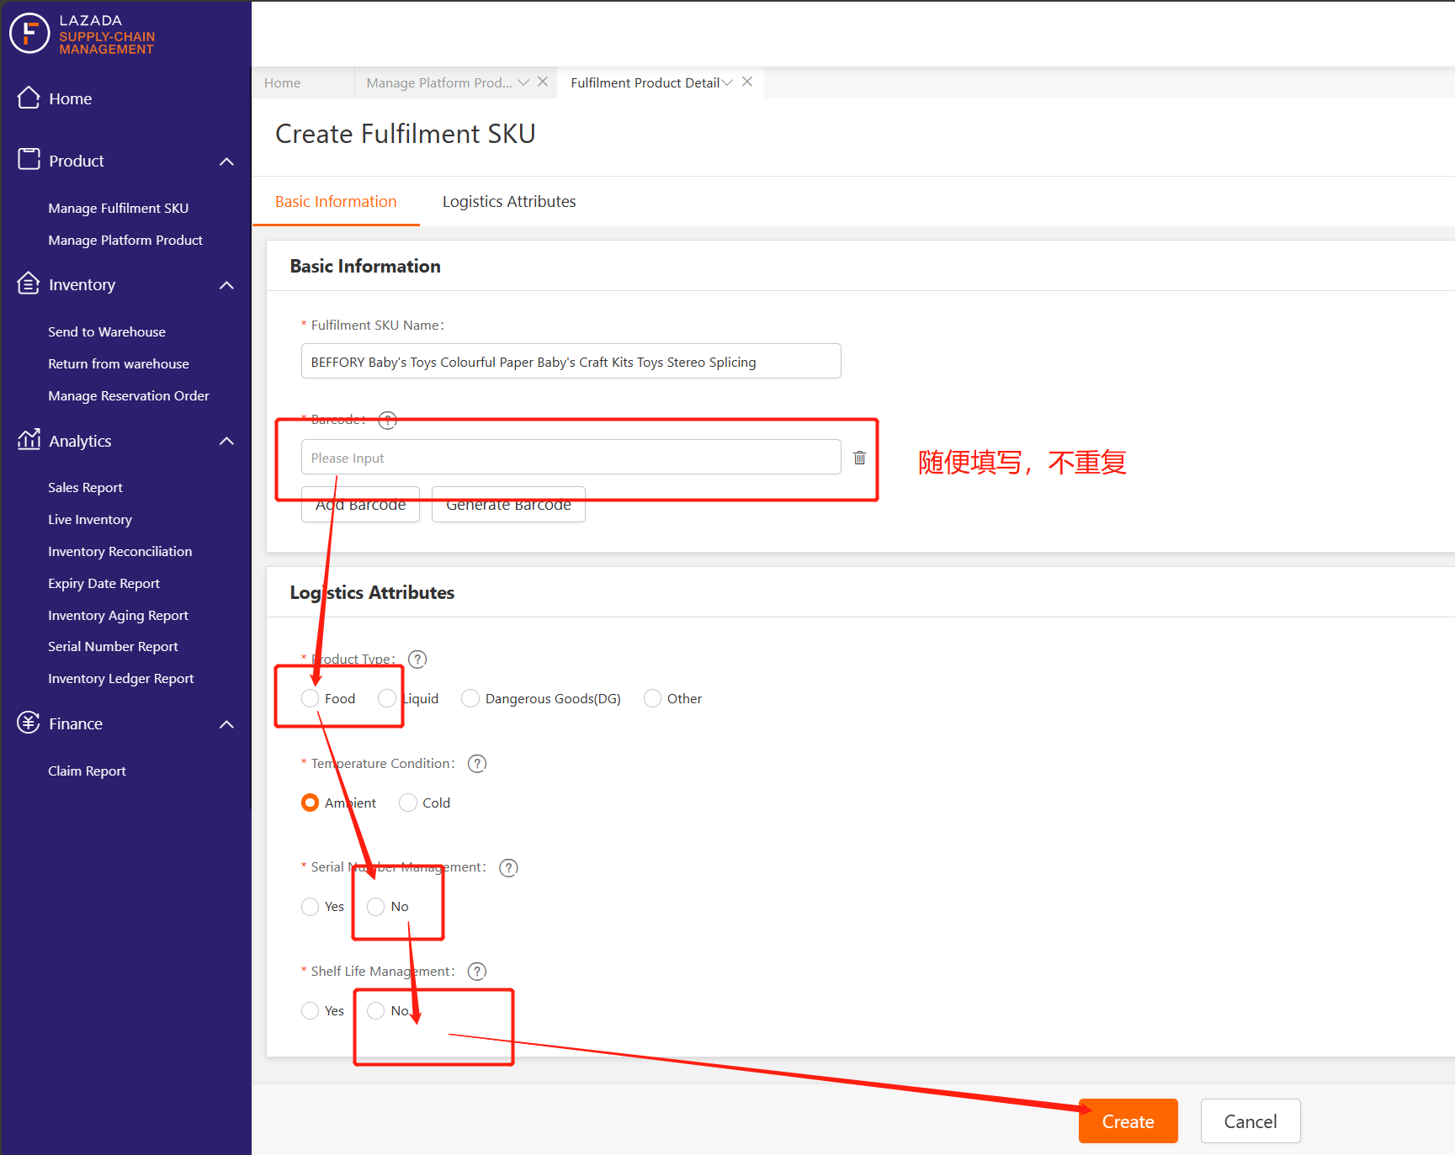Viewport: 1455px width, 1155px height.
Task: Open the Product Type help icon
Action: [417, 660]
